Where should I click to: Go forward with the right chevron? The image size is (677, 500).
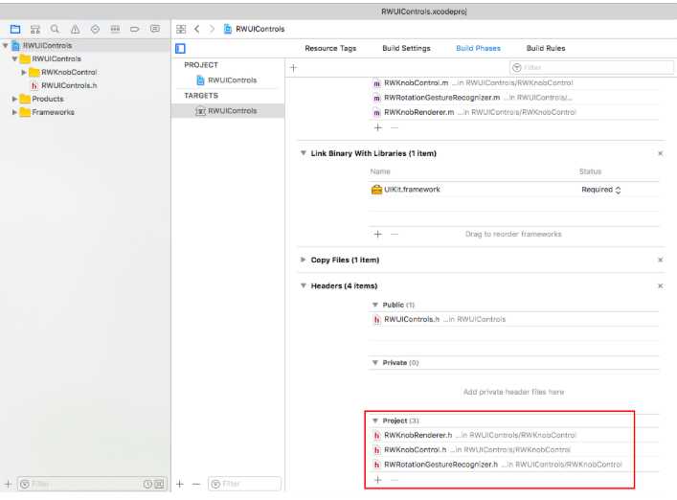(x=212, y=29)
